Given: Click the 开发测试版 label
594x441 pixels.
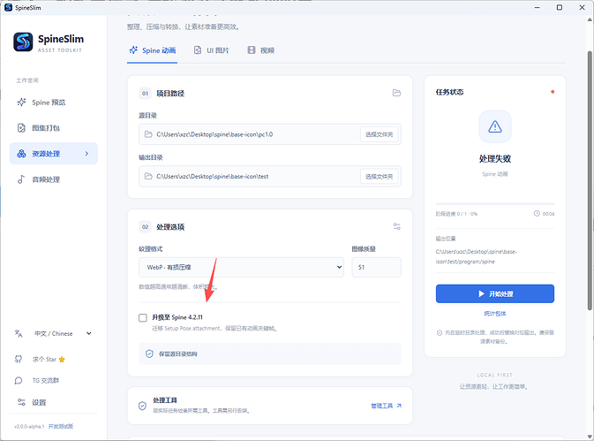Looking at the screenshot, I should [x=61, y=426].
